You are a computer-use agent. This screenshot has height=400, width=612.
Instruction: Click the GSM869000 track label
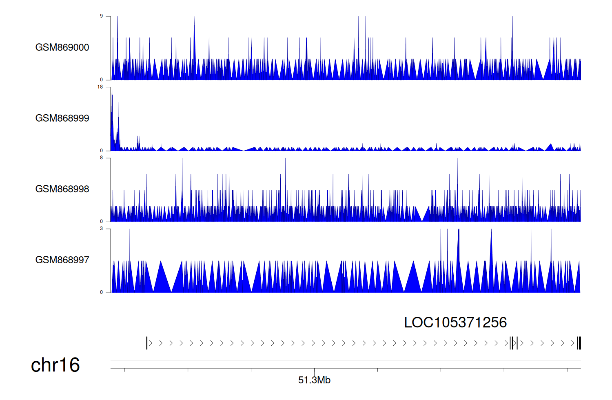tap(62, 47)
